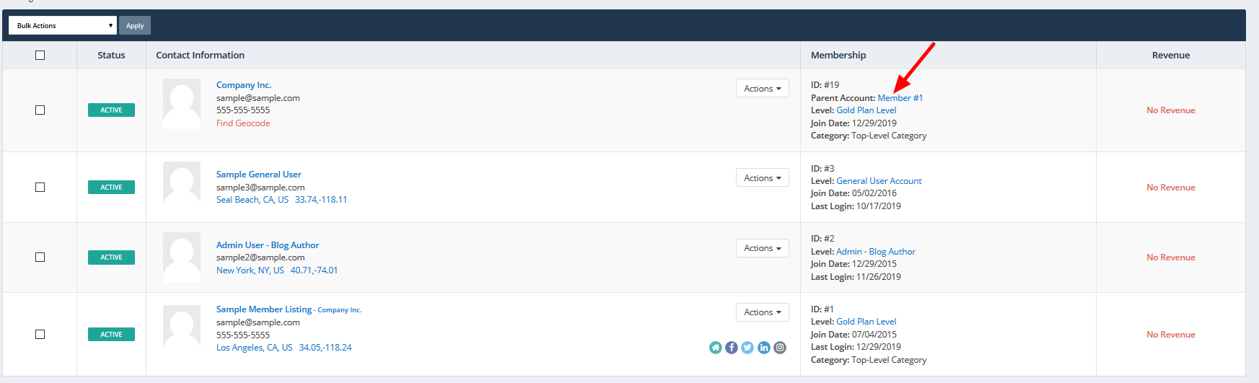Check the Admin User - Blog Author checkbox
The image size is (1259, 383).
click(x=40, y=257)
